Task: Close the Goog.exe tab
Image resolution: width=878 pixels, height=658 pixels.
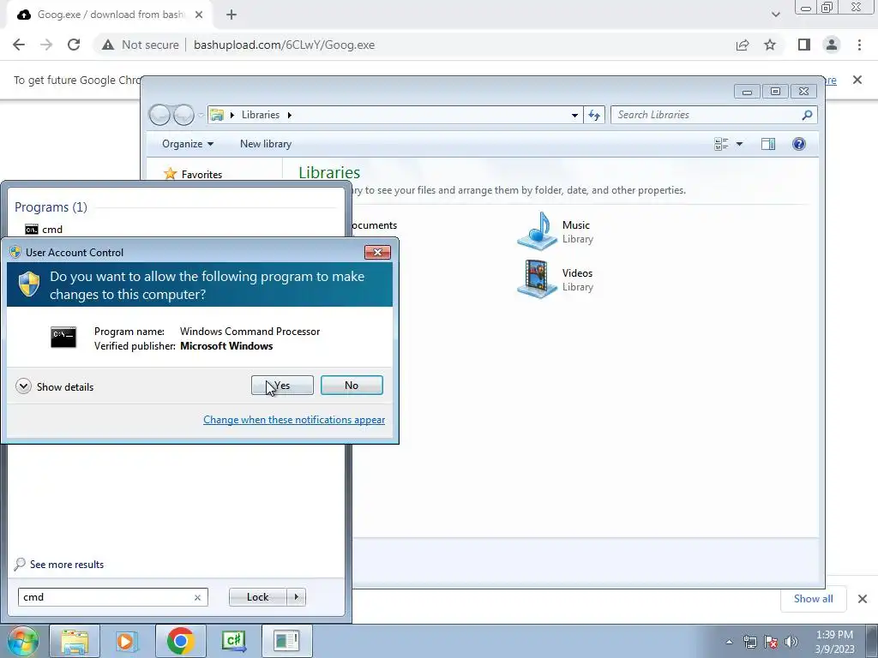Action: pos(199,15)
